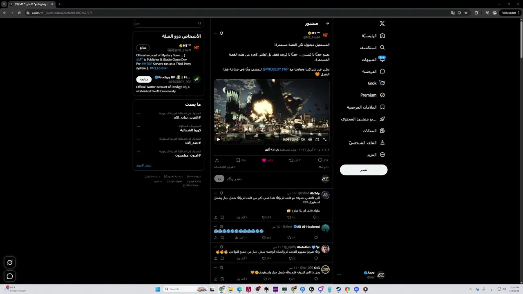Open more options for #جدة_الآن trend

click(138, 139)
